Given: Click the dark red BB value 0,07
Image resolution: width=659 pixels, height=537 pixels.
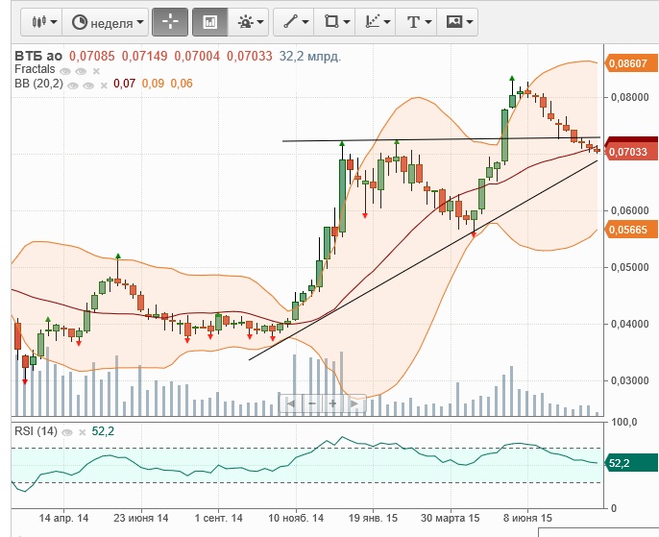Looking at the screenshot, I should 125,84.
